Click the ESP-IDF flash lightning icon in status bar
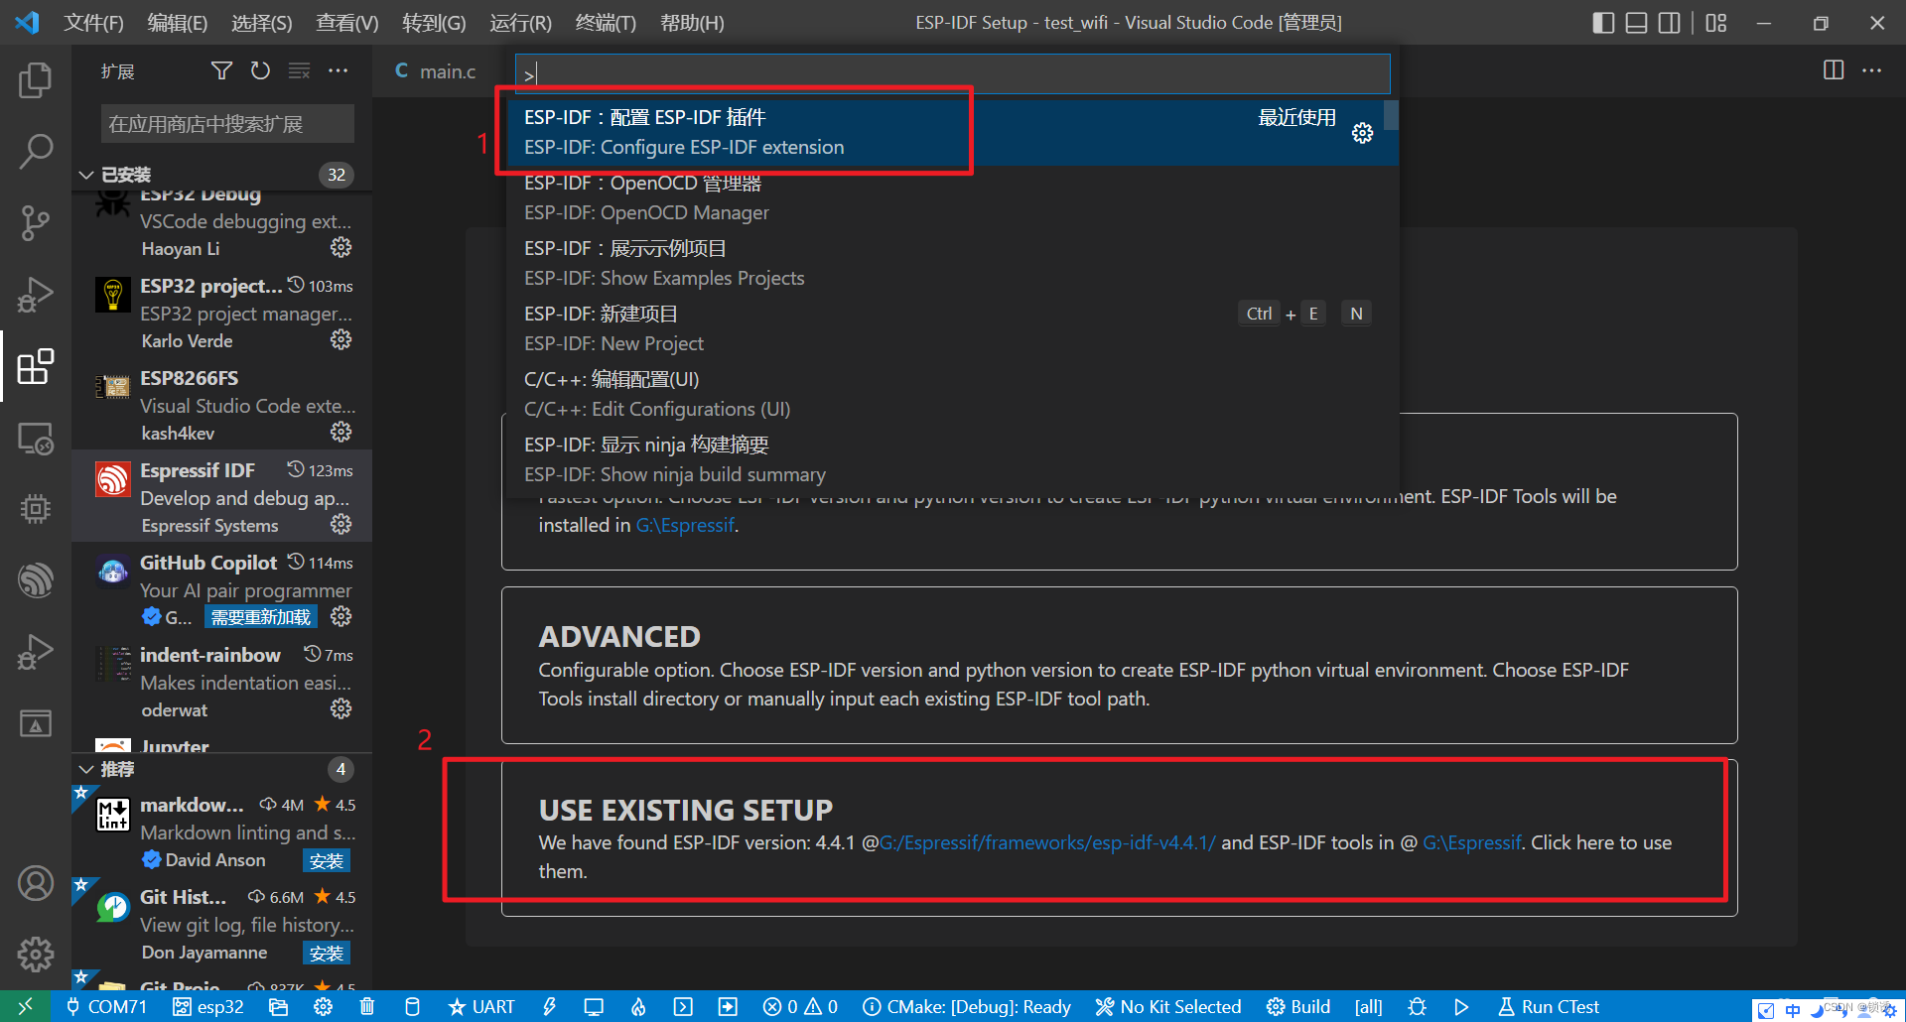 point(549,1007)
